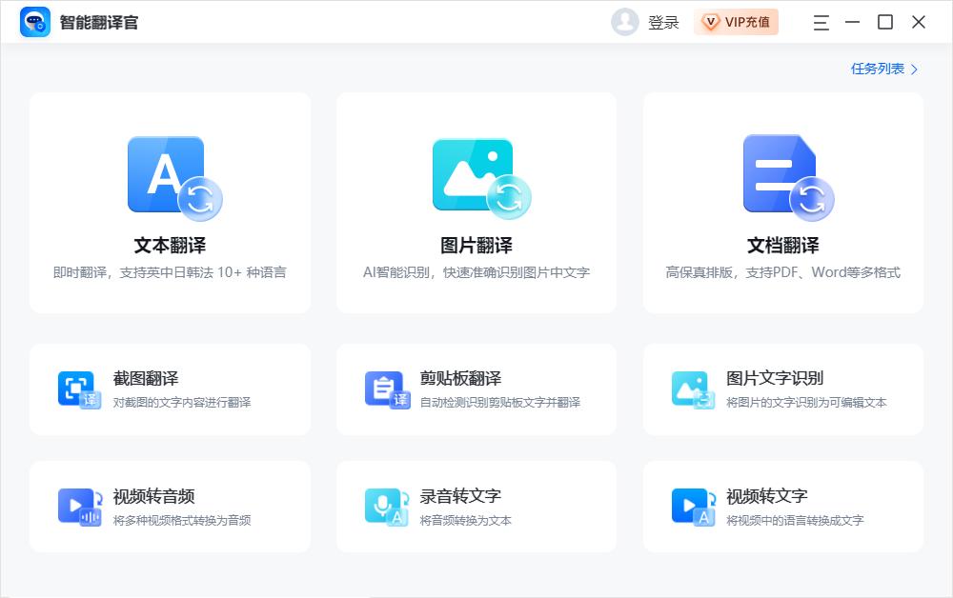Click the VIP充值 recharge button
The image size is (953, 598).
click(x=736, y=22)
